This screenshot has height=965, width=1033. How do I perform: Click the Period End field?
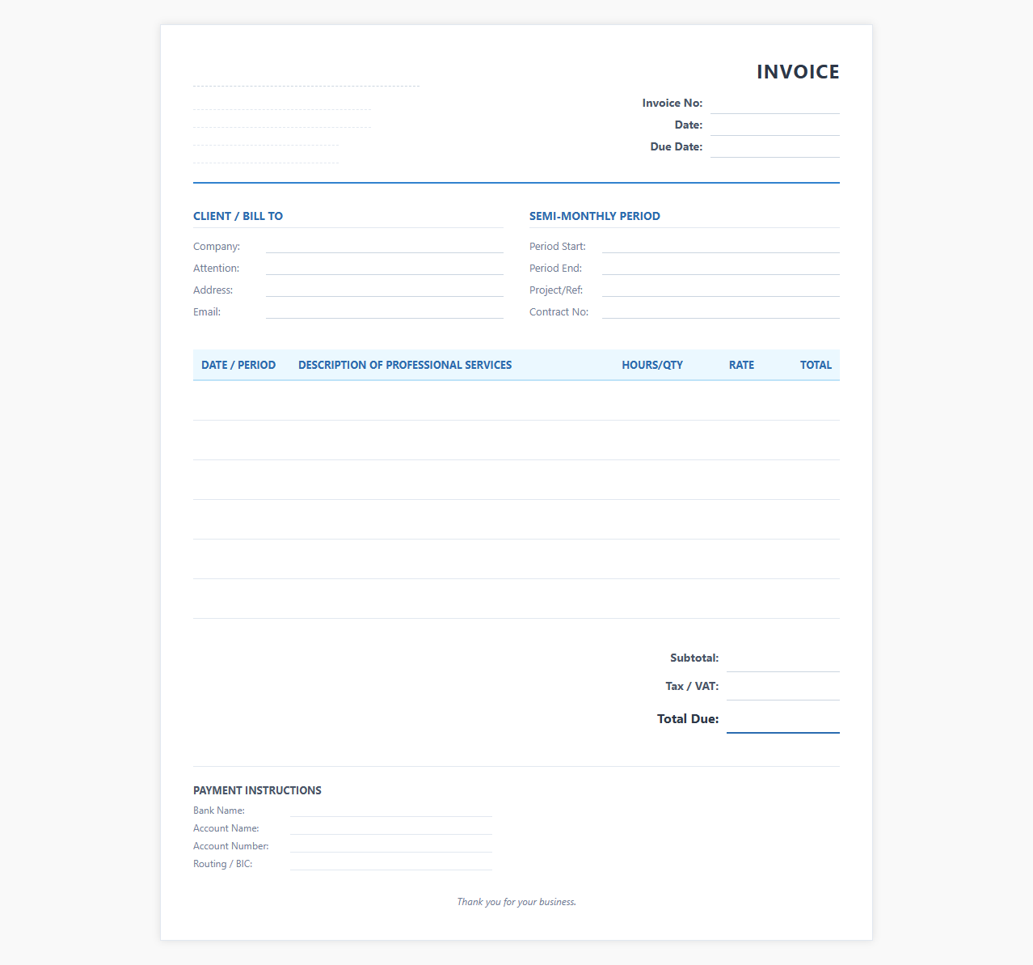point(720,268)
